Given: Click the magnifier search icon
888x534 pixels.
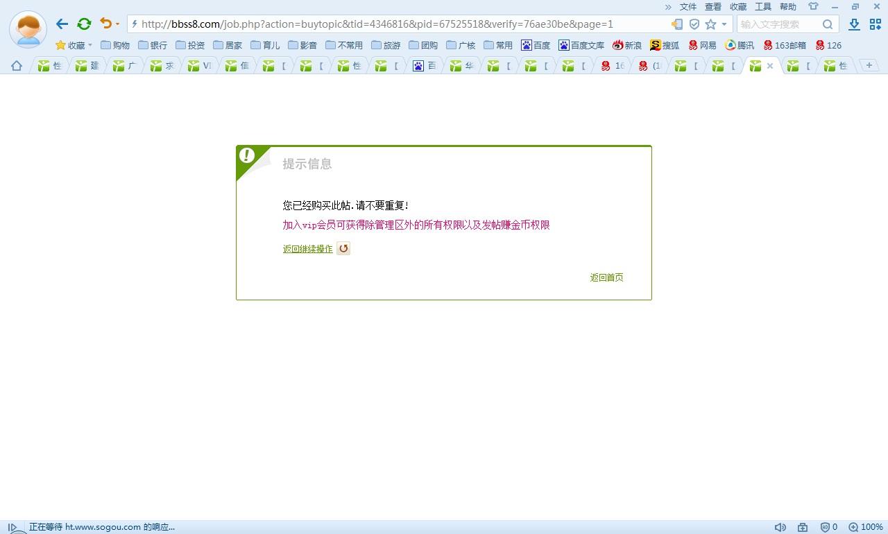Looking at the screenshot, I should [828, 24].
